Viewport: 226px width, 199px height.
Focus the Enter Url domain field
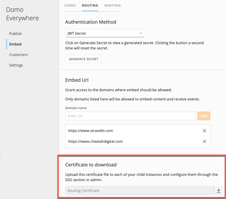pos(130,116)
